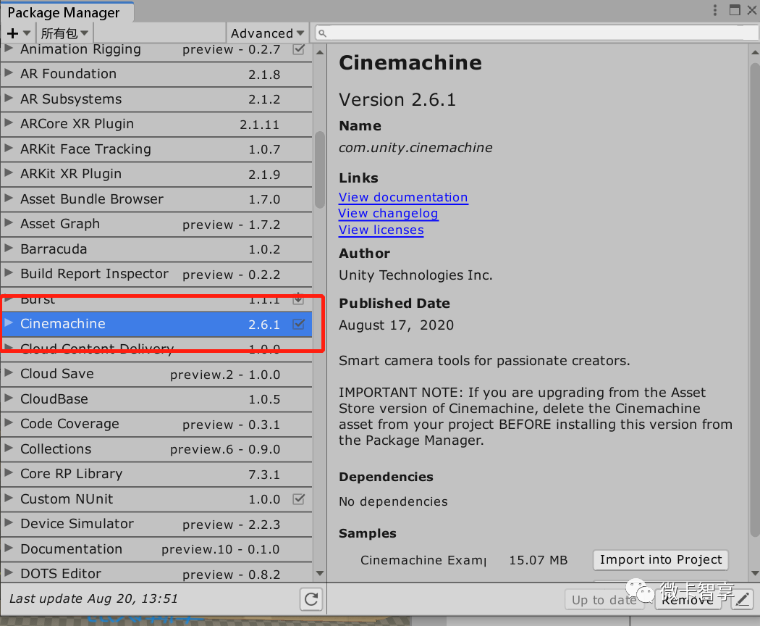Click the list scroll-up arrow
This screenshot has height=626, width=760.
coord(320,52)
